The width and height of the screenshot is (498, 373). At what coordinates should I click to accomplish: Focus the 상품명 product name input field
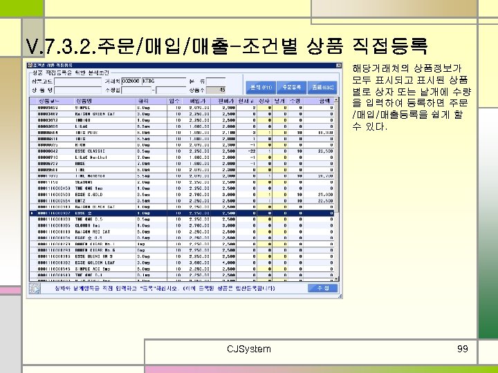coord(77,90)
